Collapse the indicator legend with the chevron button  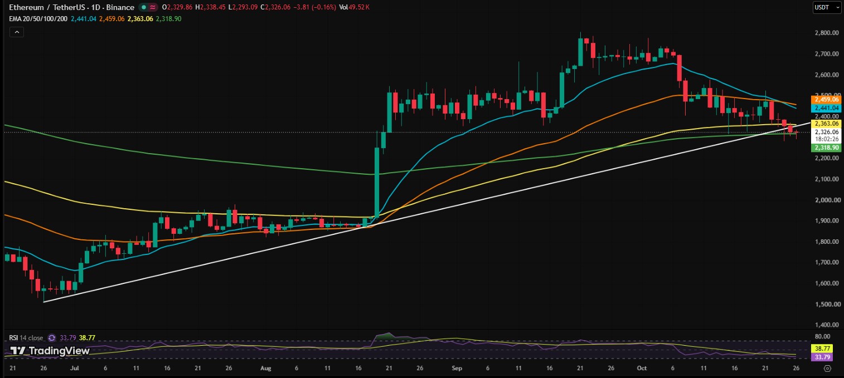(x=16, y=32)
